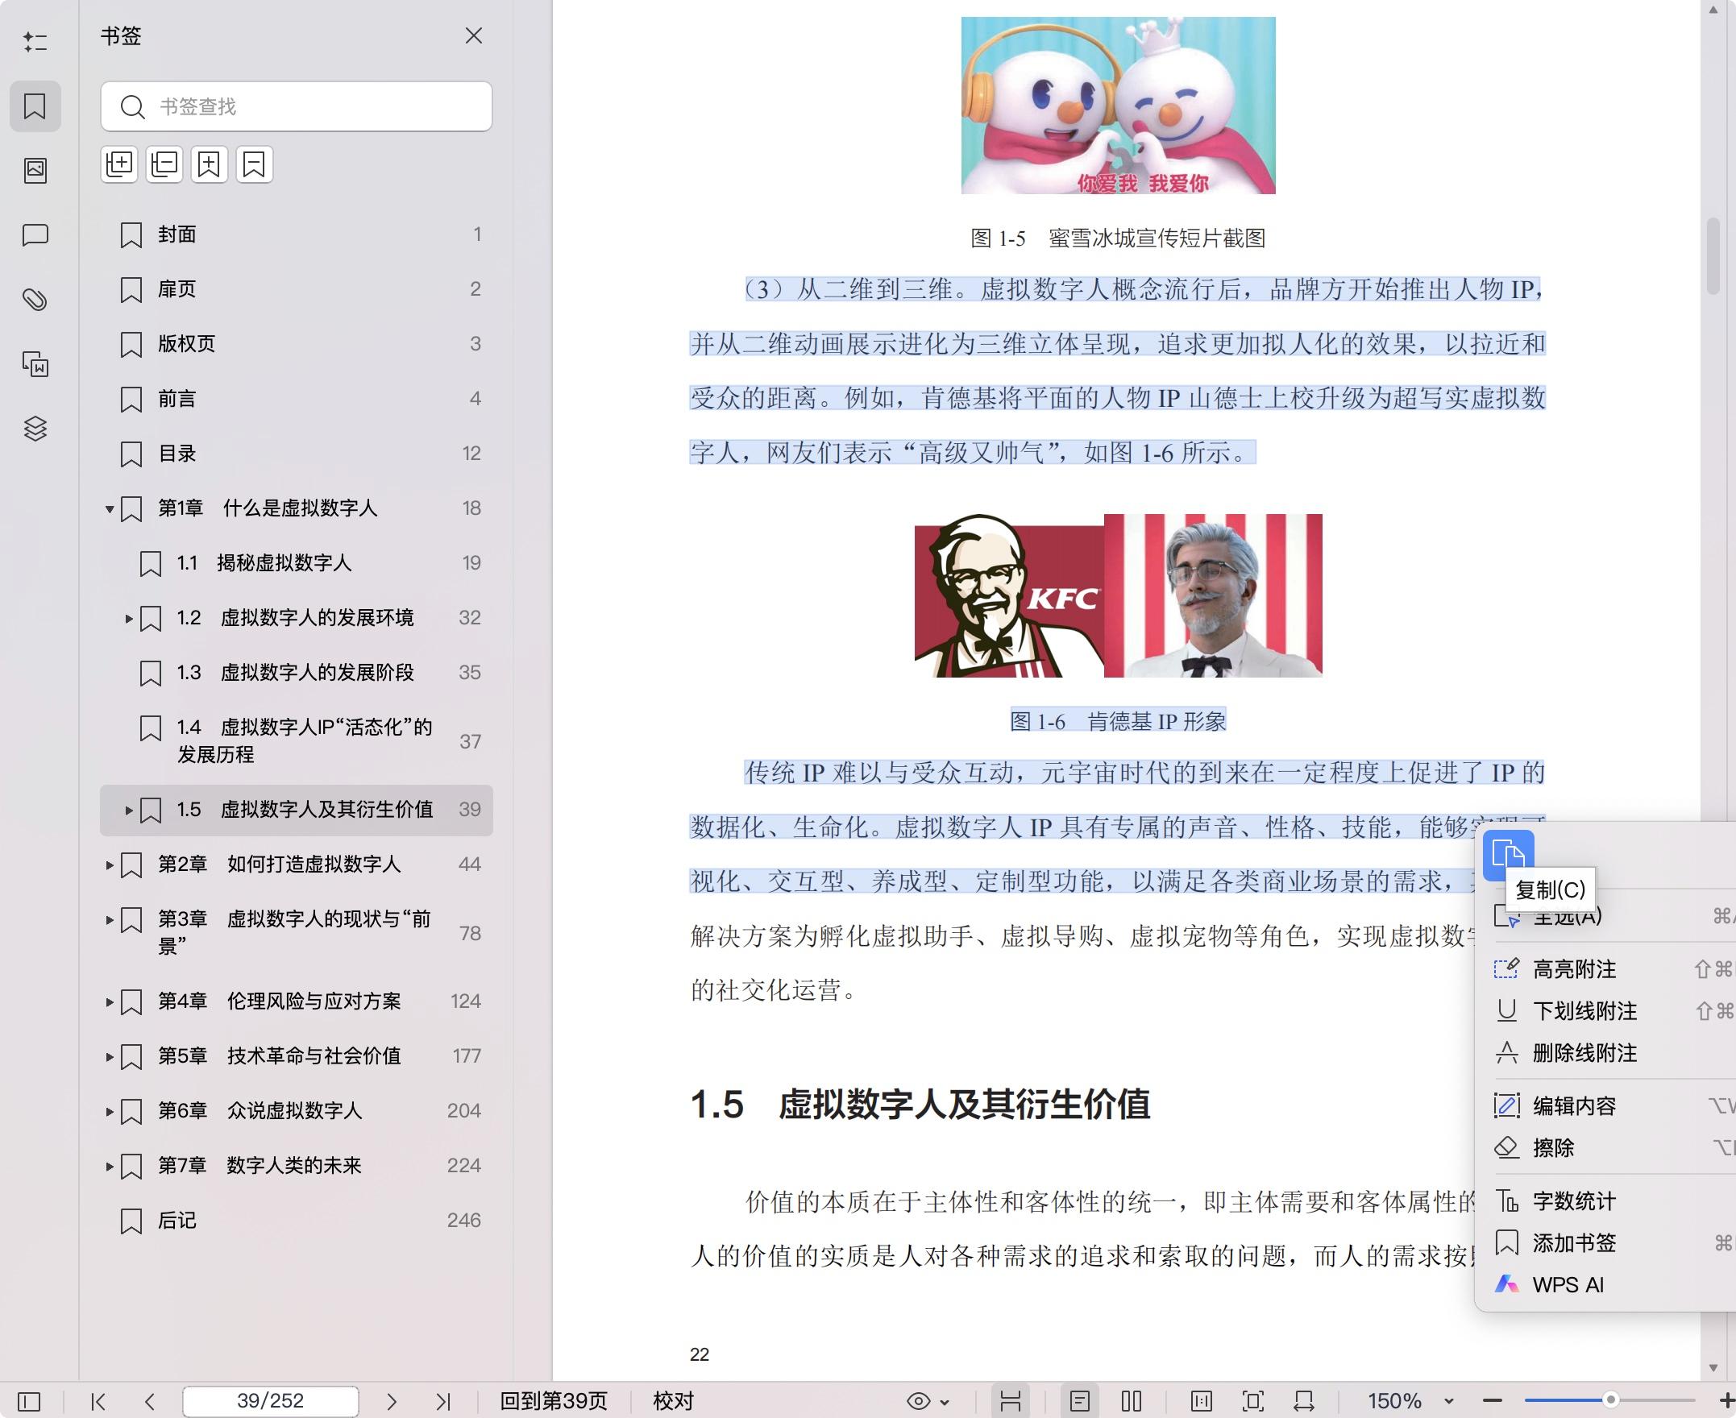The height and width of the screenshot is (1418, 1736).
Task: Click the add bookmark icon
Action: pos(209,164)
